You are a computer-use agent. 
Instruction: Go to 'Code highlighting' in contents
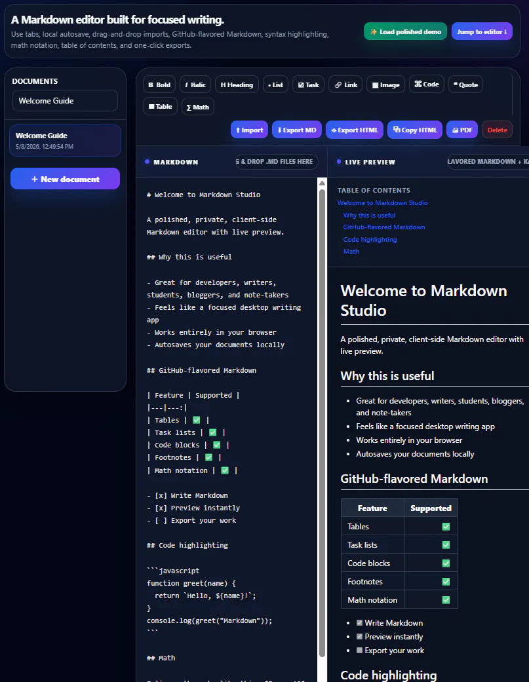tap(370, 239)
